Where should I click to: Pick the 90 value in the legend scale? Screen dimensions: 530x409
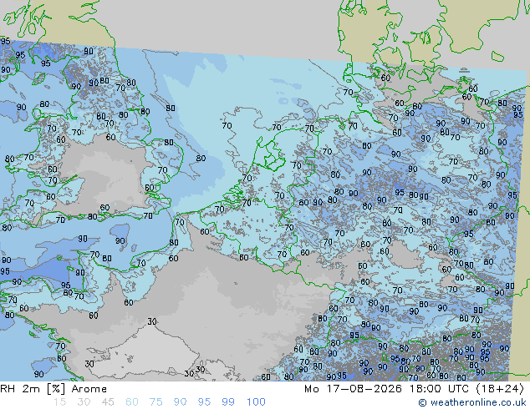click(x=180, y=402)
